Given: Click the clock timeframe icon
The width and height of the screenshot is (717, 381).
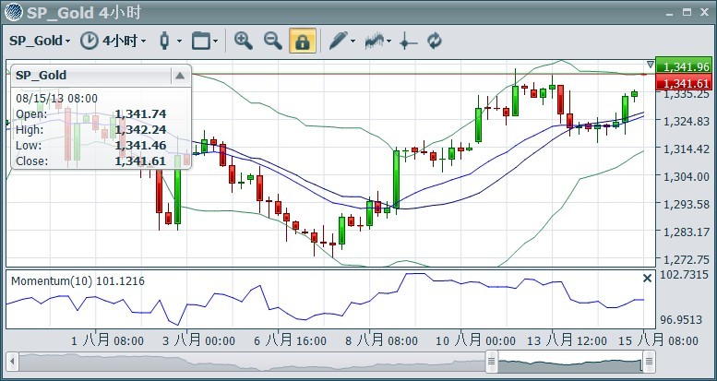Looking at the screenshot, I should pos(90,41).
